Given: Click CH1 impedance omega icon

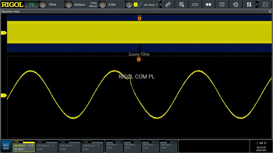Looking at the screenshot, I should click(32, 145).
